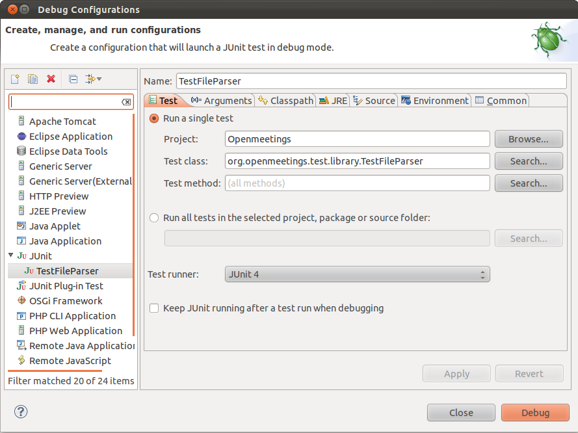
Task: Clear the filter text box icon
Action: coord(126,102)
